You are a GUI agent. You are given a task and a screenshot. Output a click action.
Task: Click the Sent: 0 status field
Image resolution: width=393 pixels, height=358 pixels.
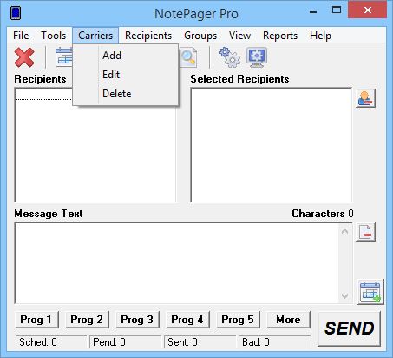coord(200,342)
